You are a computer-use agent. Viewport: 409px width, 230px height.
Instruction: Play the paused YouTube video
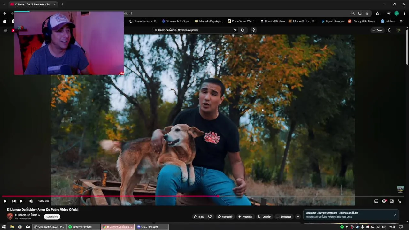[5, 201]
